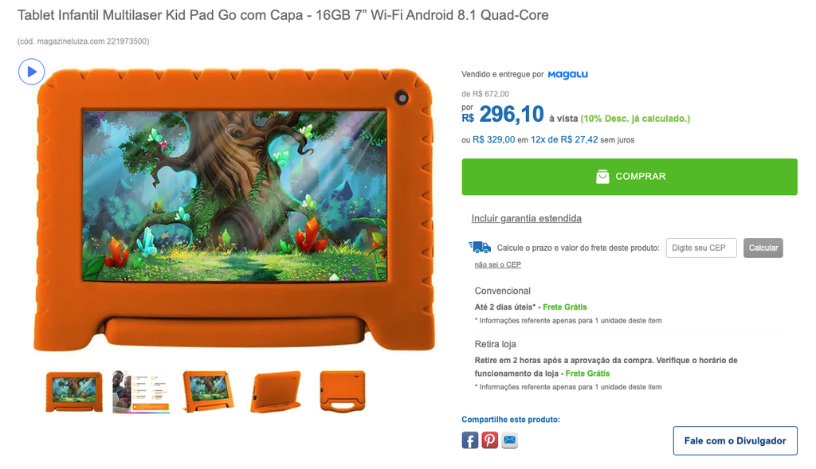Image resolution: width=816 pixels, height=469 pixels.
Task: Click the main orange tablet image
Action: [234, 209]
